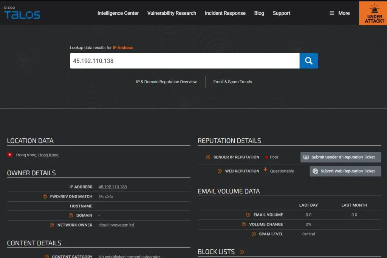Switch to Email & Spam Trends tab
Image resolution: width=387 pixels, height=258 pixels.
click(x=233, y=82)
